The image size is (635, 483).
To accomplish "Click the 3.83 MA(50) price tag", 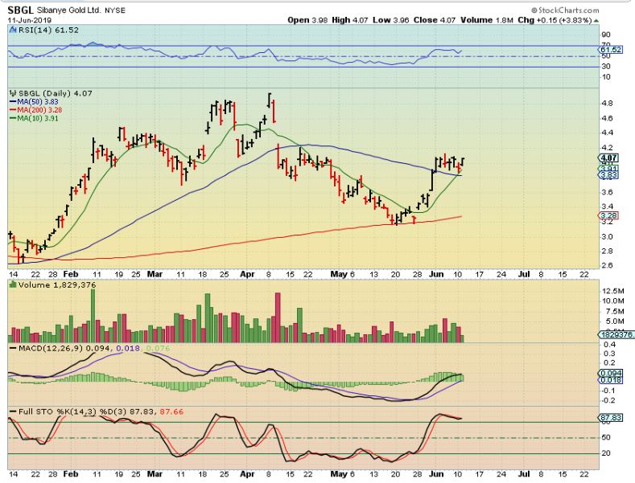I will 608,174.
